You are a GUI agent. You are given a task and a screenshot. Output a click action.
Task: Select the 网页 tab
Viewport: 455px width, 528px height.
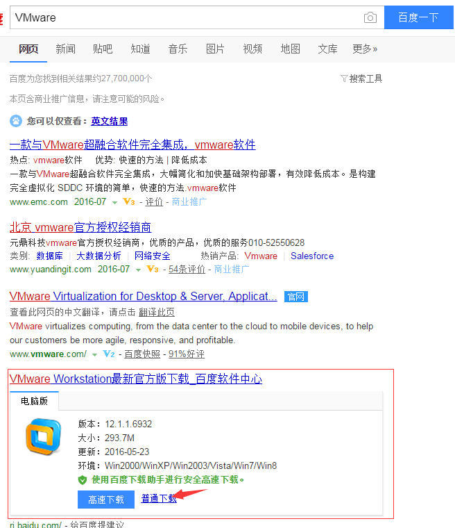[x=28, y=49]
